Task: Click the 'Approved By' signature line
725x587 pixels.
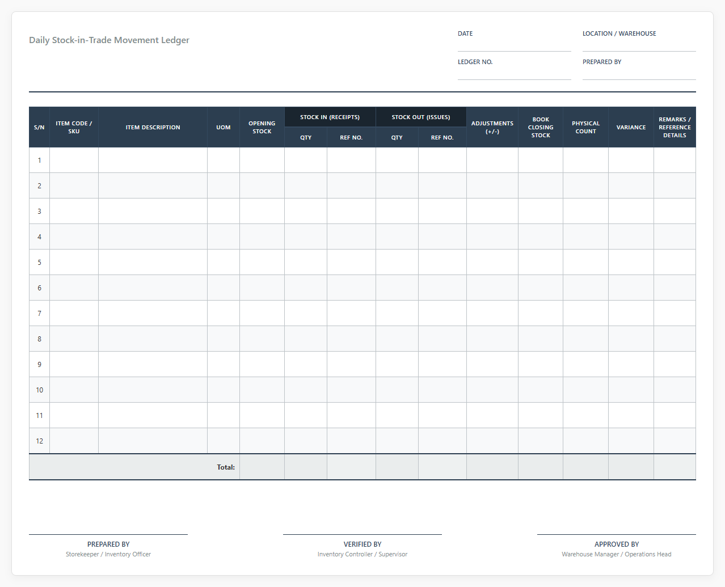Action: click(617, 534)
